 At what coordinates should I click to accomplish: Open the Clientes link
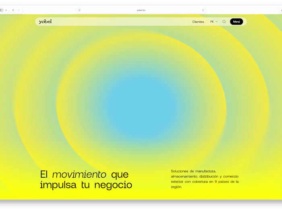pyautogui.click(x=198, y=22)
